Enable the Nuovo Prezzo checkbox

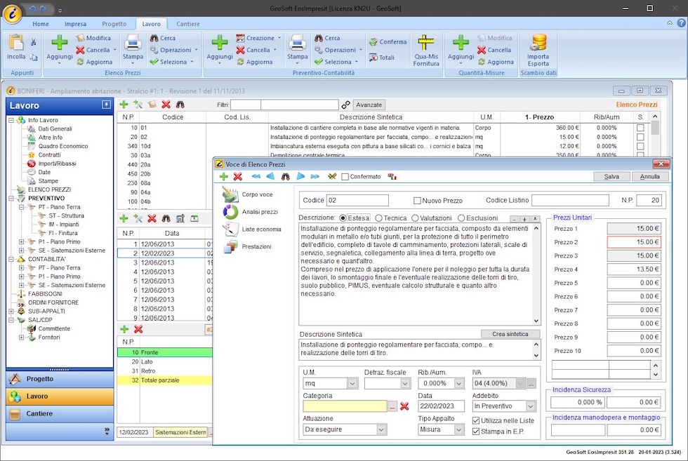coord(418,201)
